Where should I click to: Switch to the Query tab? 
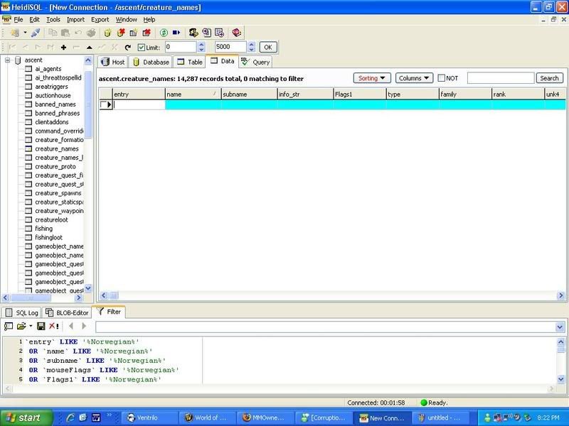[256, 62]
